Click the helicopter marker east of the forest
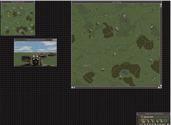Screen dimensions: 171x125 (x=145, y=69)
